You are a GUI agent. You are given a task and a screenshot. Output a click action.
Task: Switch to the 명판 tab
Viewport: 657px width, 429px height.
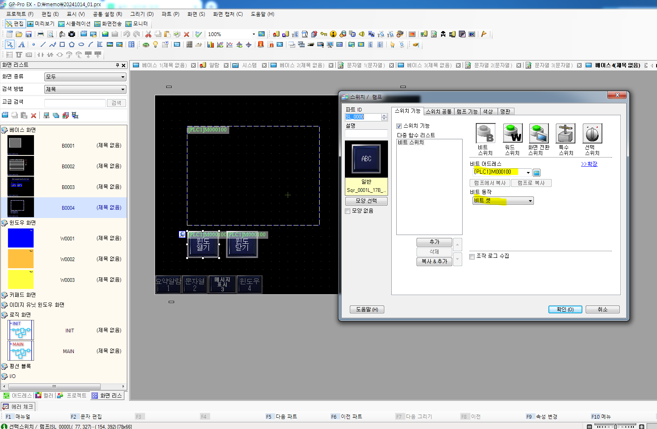click(505, 111)
